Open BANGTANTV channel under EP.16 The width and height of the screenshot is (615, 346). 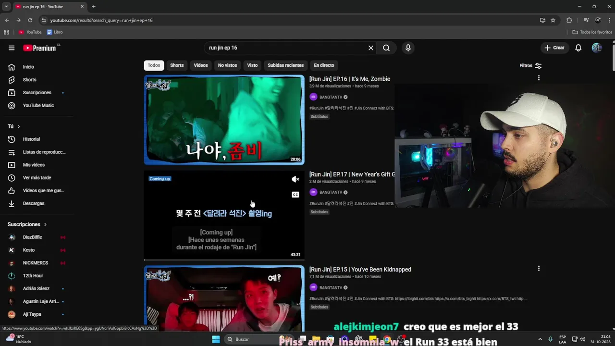[331, 97]
